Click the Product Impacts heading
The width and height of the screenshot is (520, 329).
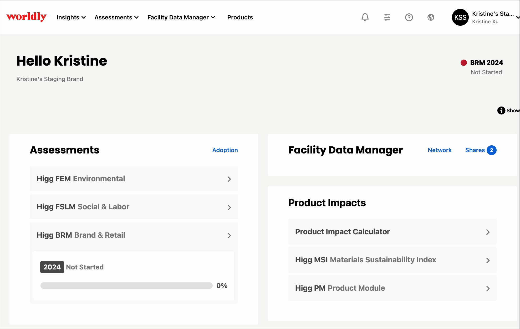pos(327,203)
